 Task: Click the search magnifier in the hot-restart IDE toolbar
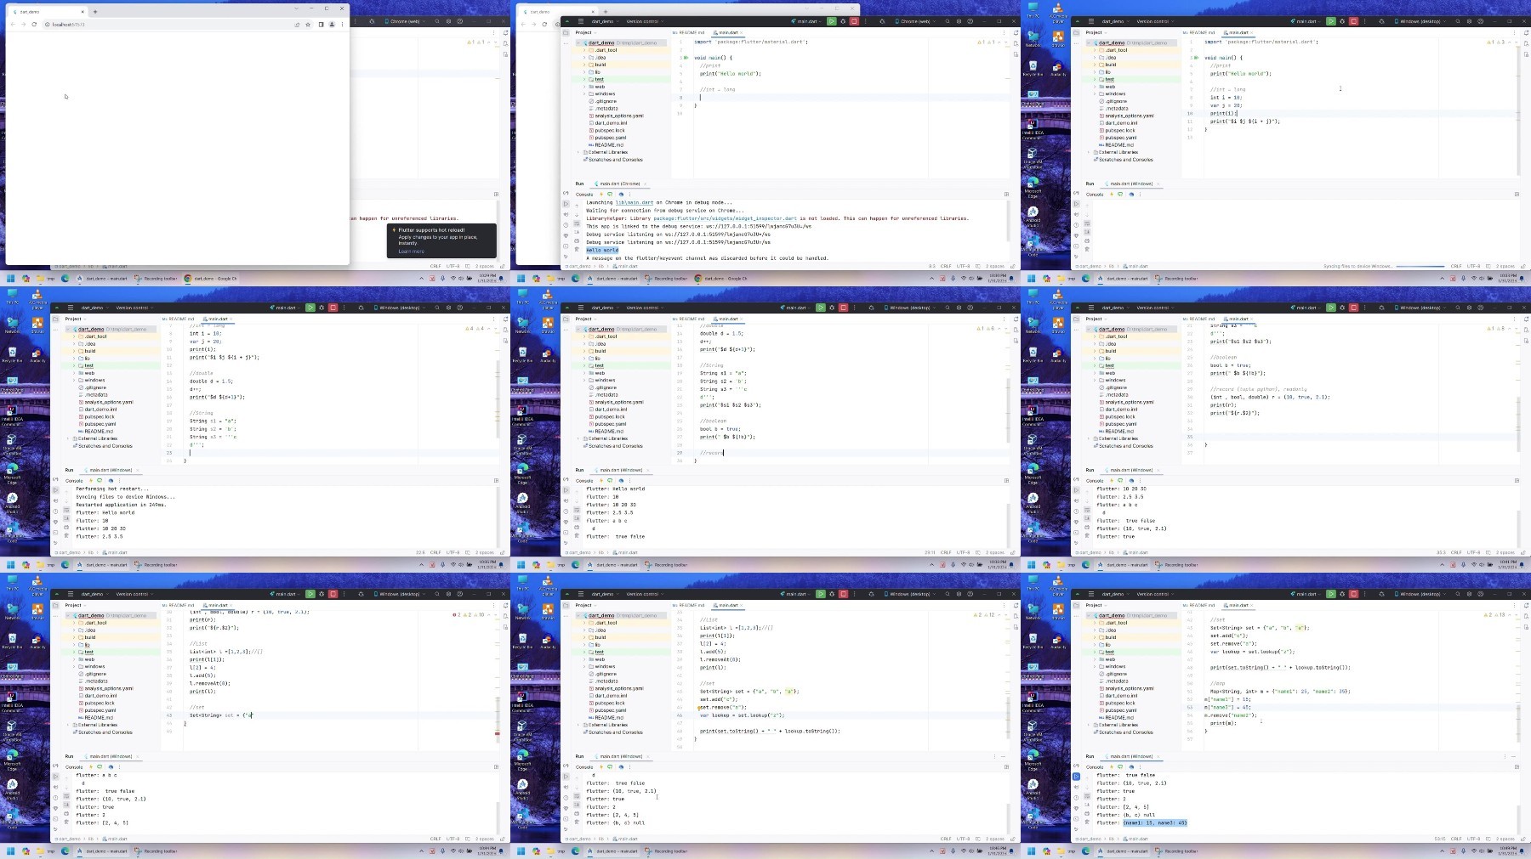click(x=437, y=308)
